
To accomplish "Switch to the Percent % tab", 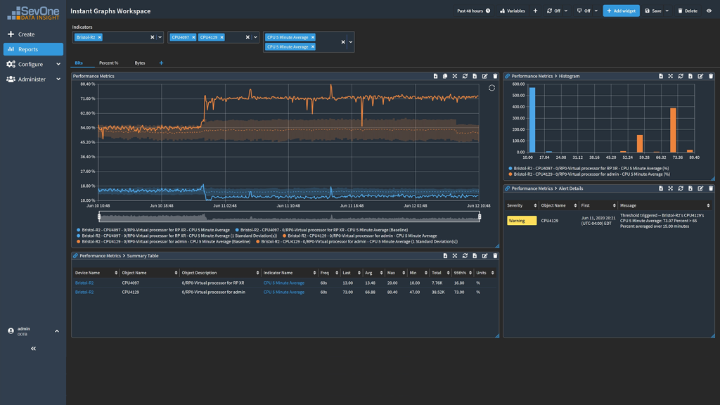I will tap(108, 63).
